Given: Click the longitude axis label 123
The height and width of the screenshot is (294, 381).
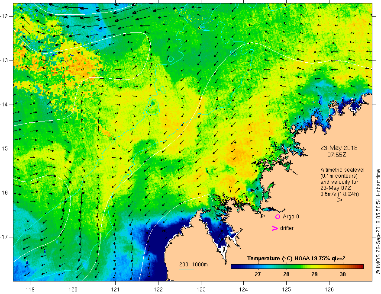Looking at the screenshot, I should coord(201,289).
